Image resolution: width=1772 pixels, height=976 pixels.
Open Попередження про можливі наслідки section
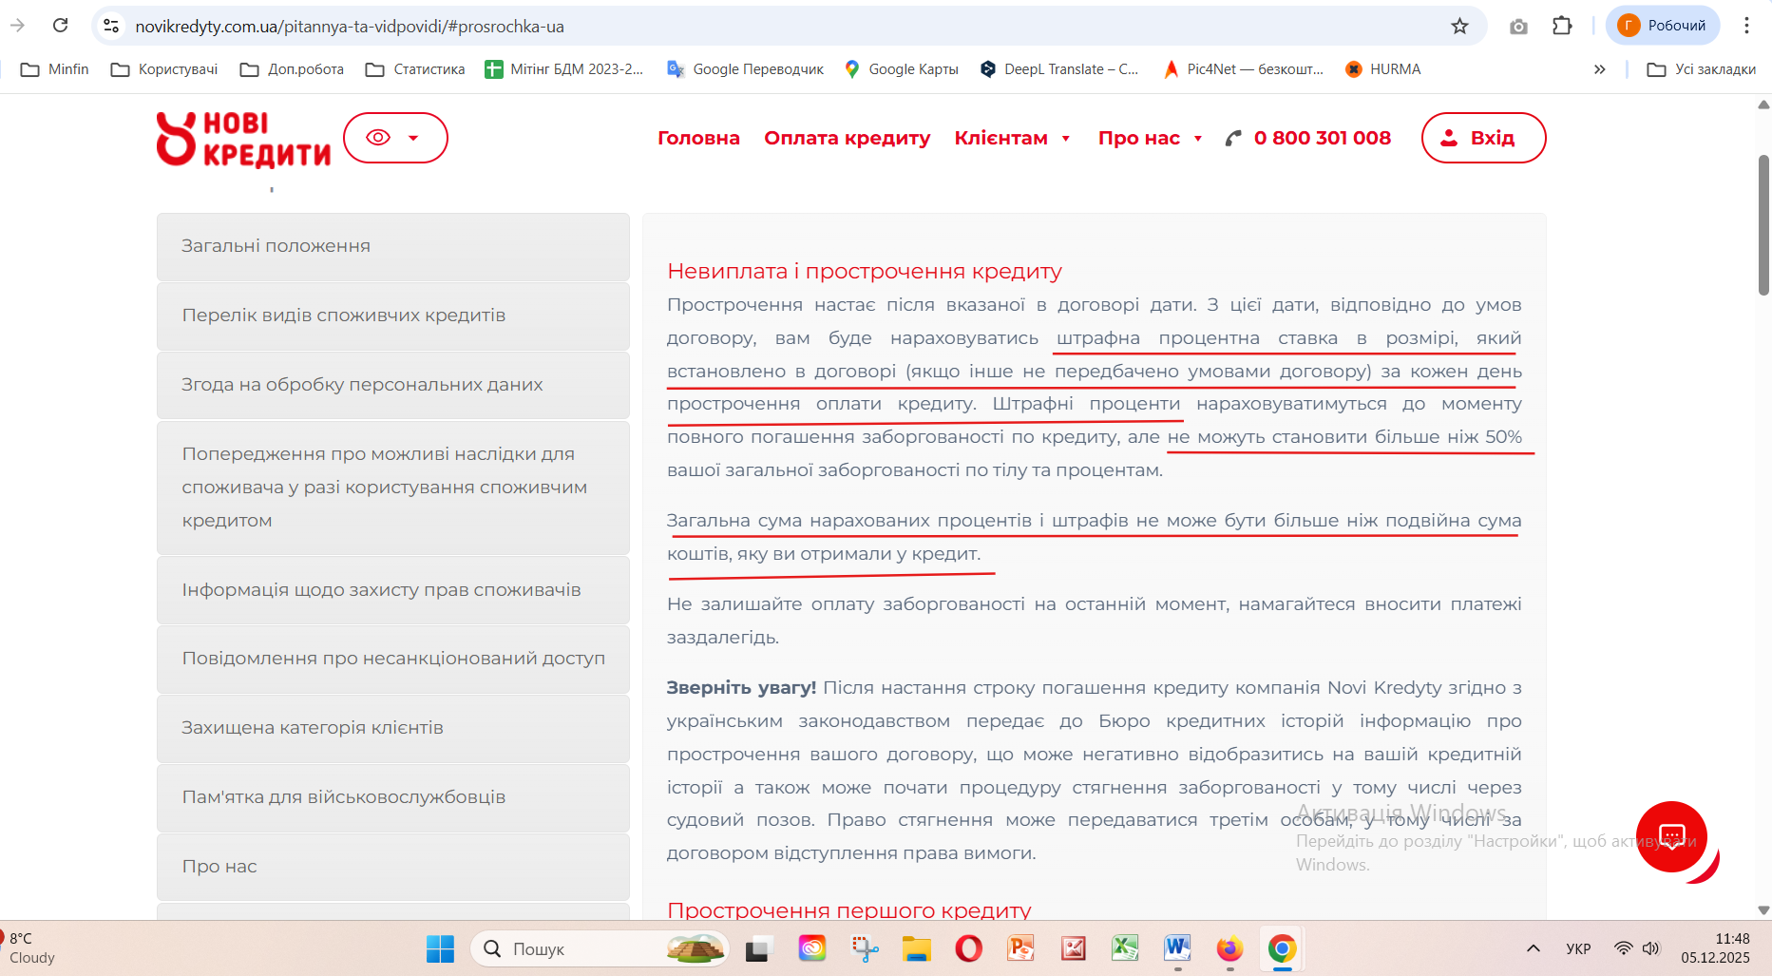(x=393, y=488)
